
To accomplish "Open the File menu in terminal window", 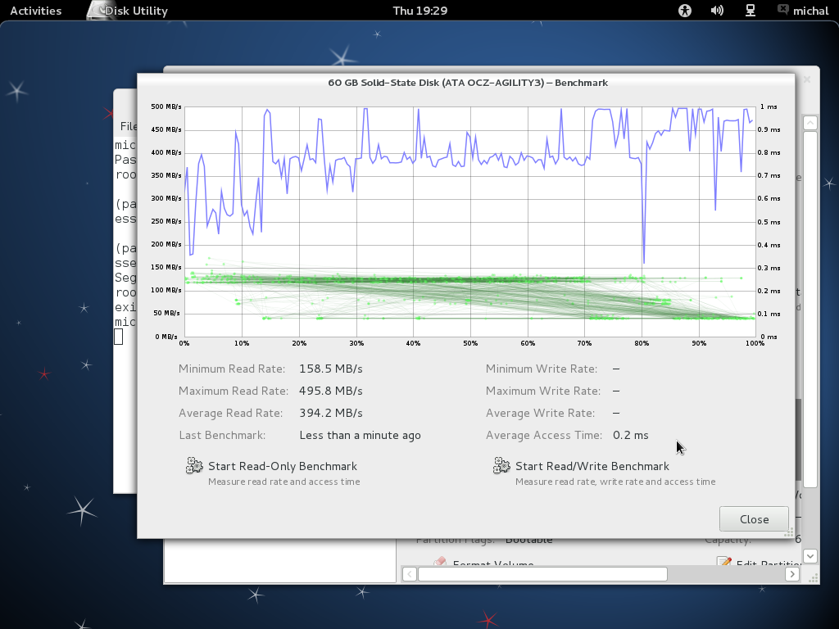I will tap(128, 126).
